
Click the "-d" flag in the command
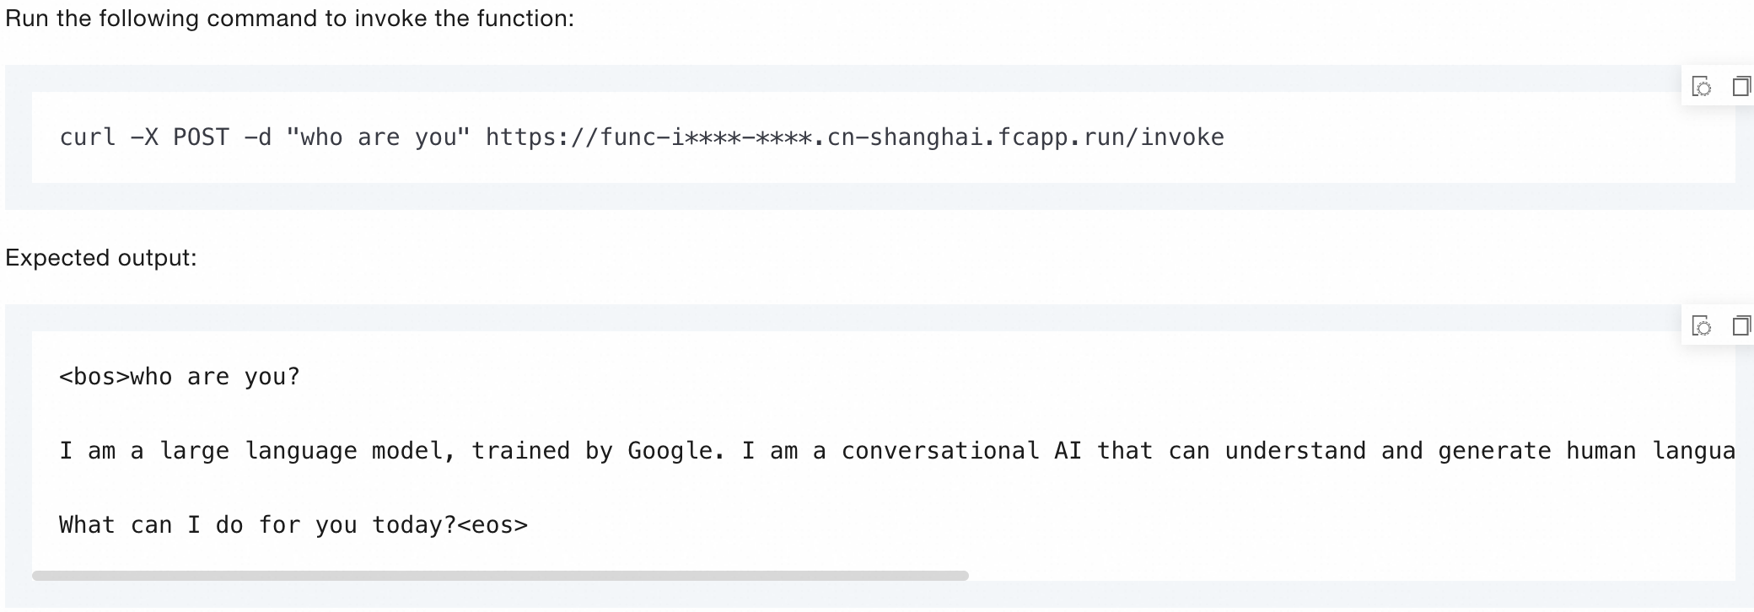tap(257, 137)
